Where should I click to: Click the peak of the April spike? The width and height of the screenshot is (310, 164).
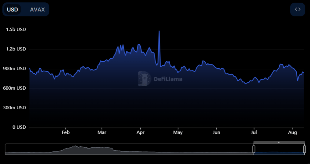159,31
